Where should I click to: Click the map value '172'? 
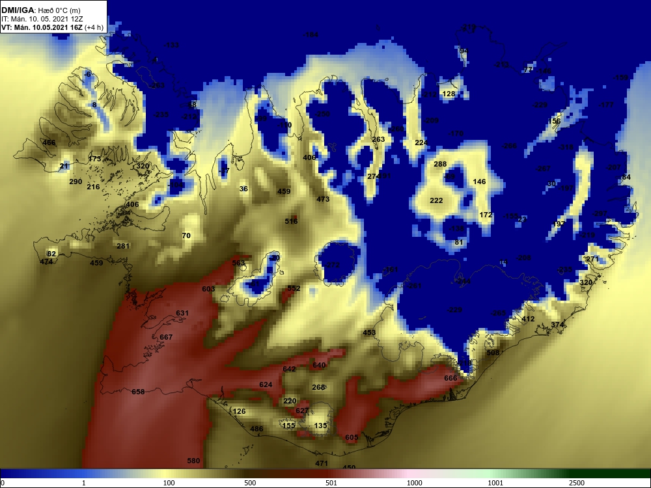[486, 215]
